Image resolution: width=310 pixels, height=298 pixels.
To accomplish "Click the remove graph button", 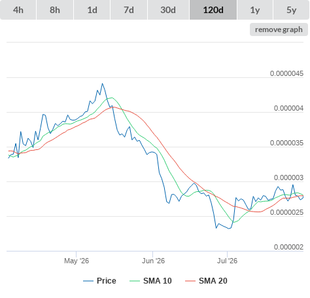I will [279, 29].
